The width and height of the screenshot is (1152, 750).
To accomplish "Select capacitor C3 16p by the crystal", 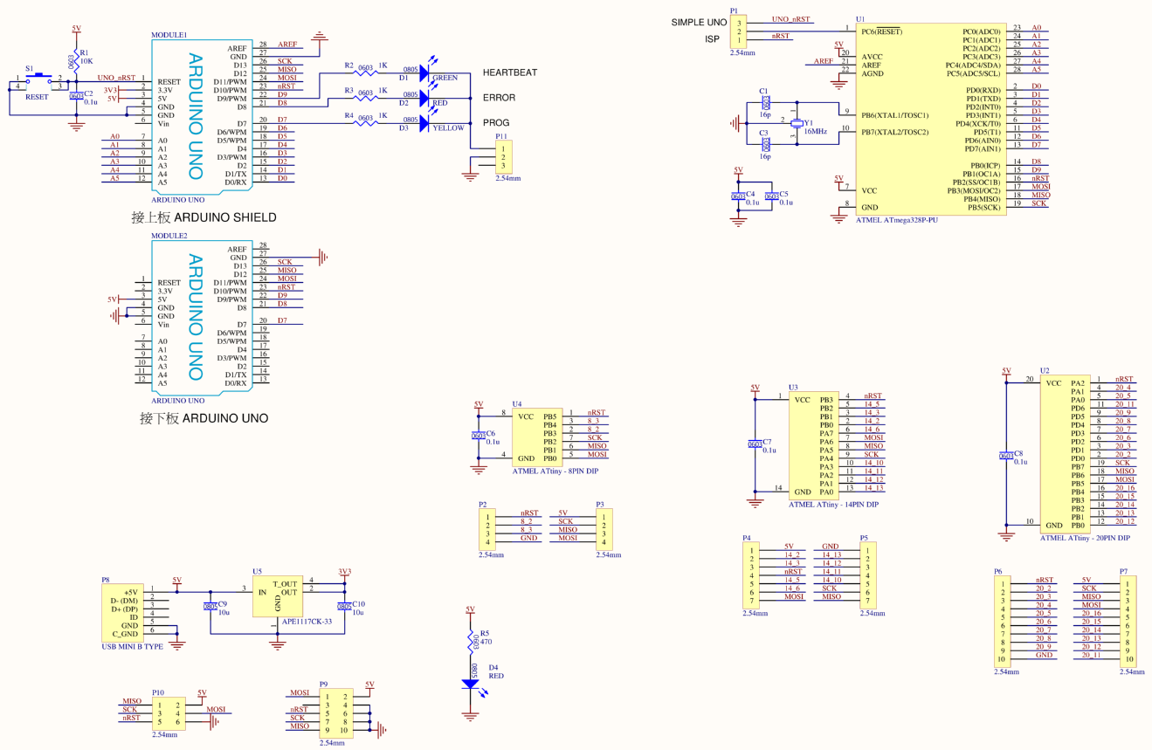I will 766,144.
